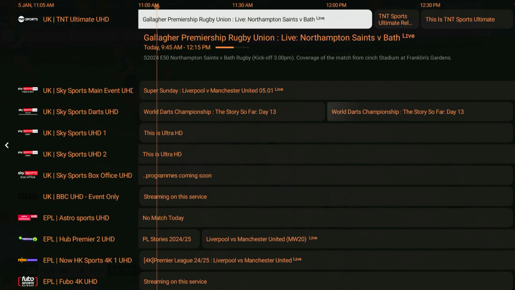Click the Now Sports channel logo
Screen dimensions: 515x290
[x=28, y=260]
